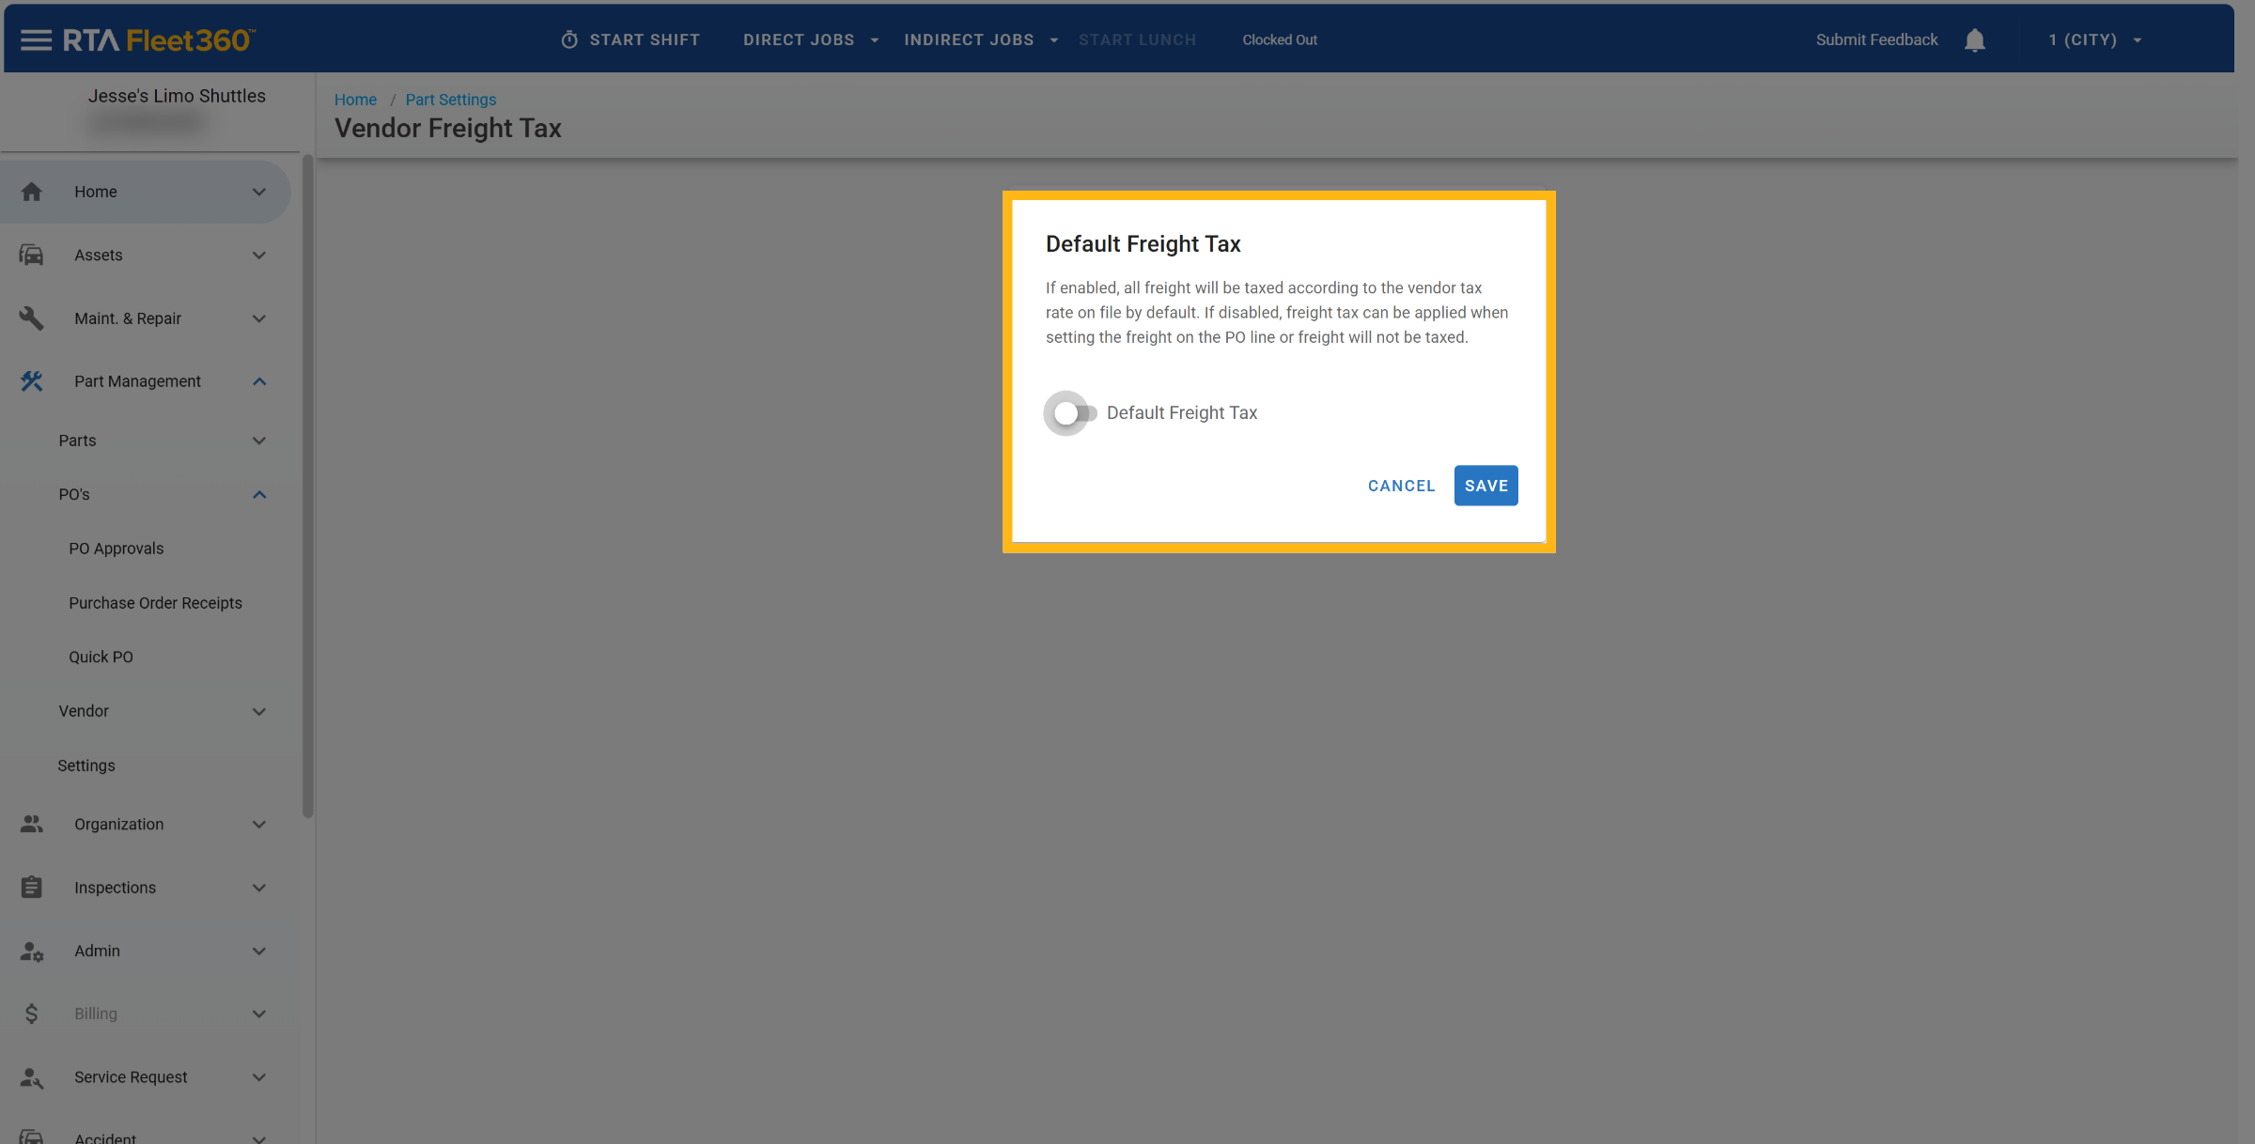Screen dimensions: 2255x1144
Task: Collapse the PO's submenu chevron
Action: (259, 495)
